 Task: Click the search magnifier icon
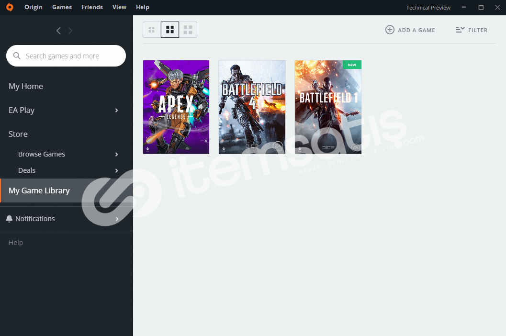point(17,56)
